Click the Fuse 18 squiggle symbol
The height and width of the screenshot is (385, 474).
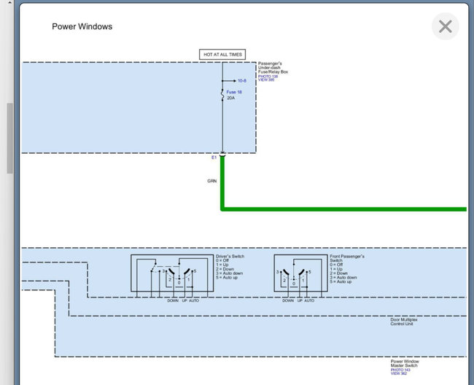[222, 95]
